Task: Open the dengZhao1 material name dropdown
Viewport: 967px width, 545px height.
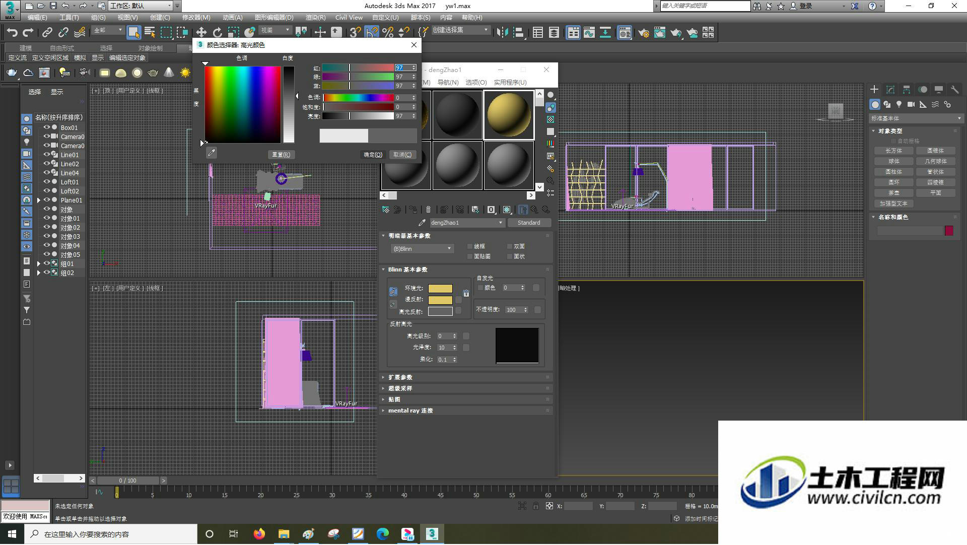Action: [x=467, y=223]
